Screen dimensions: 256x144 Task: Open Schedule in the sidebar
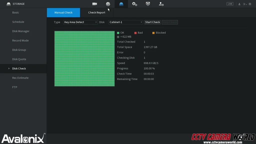18,22
